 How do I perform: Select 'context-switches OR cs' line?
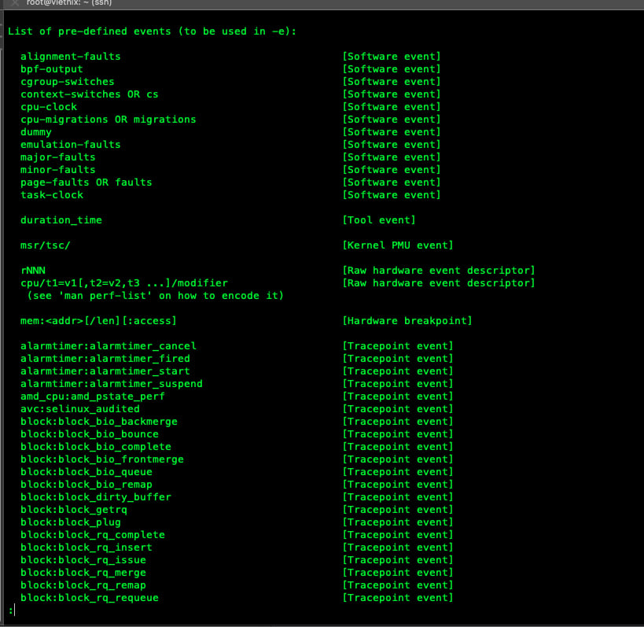click(89, 94)
